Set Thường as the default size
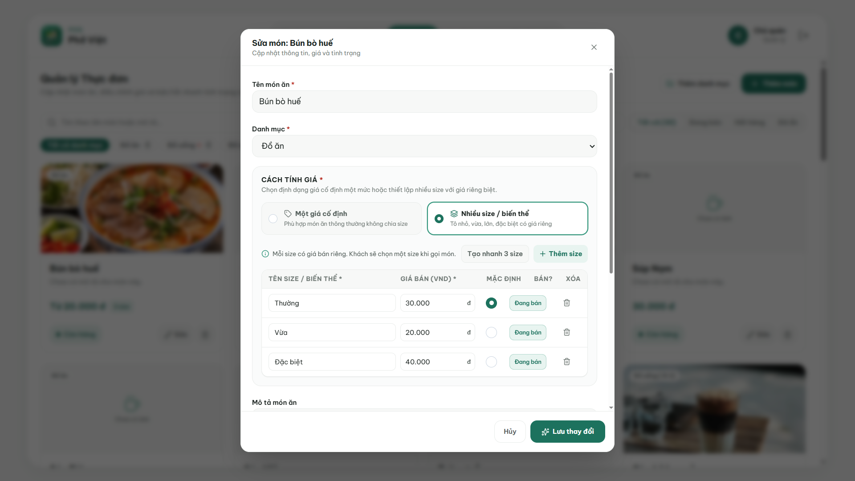This screenshot has width=855, height=481. tap(491, 303)
